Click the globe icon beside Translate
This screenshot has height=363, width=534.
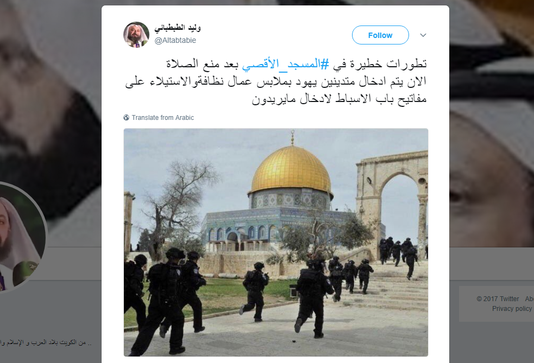[127, 117]
